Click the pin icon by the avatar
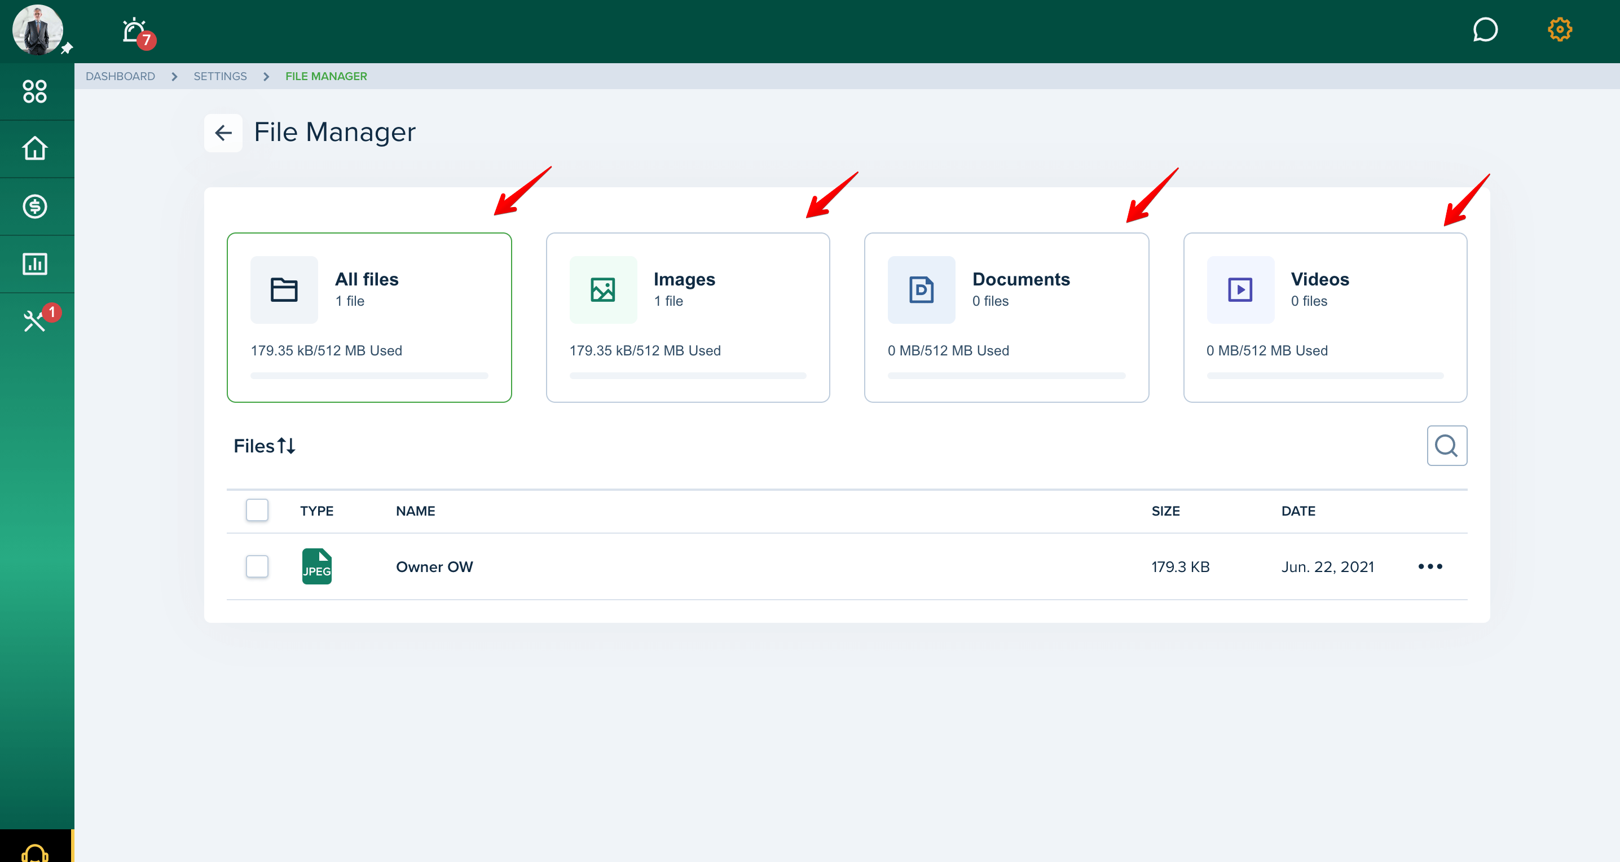This screenshot has width=1620, height=862. [67, 48]
